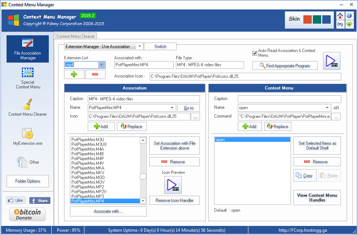Click Replace in Context Menu panel
The width and height of the screenshot is (358, 235).
(x=278, y=126)
